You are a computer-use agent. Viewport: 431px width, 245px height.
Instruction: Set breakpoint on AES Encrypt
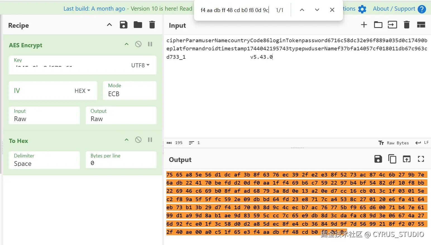tap(150, 44)
